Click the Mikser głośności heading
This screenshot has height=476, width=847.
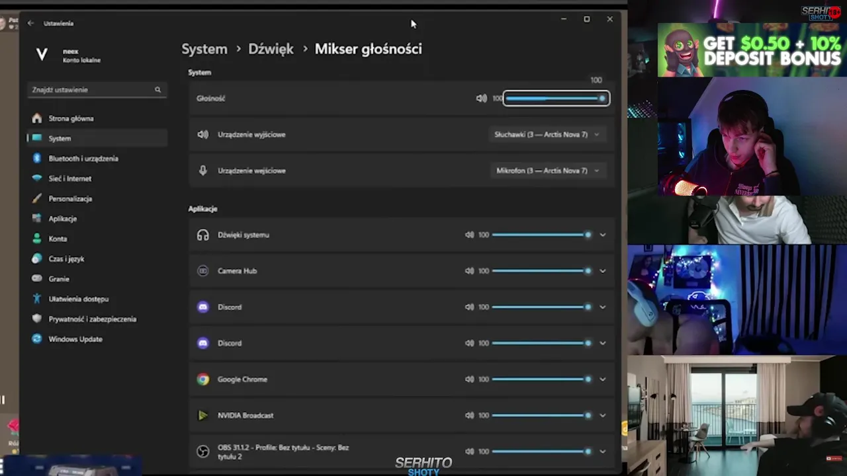[x=368, y=49]
